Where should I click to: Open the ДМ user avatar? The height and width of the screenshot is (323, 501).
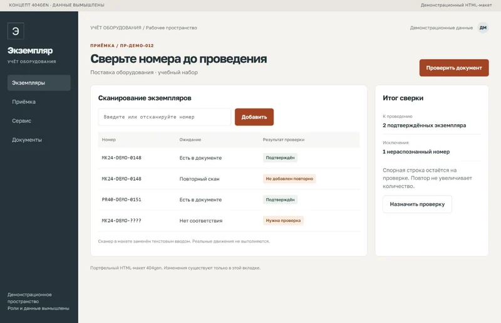click(x=483, y=28)
